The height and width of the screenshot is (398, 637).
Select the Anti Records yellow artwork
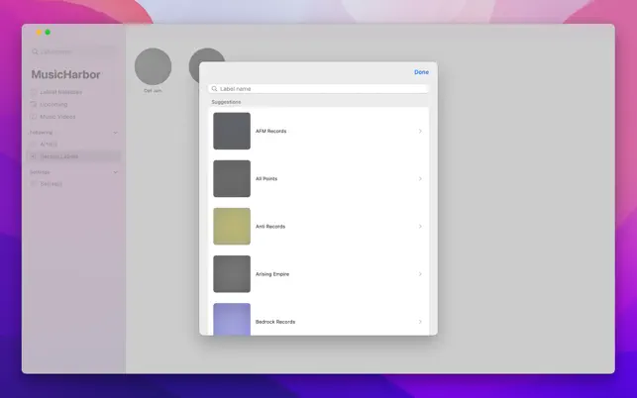[x=232, y=226]
